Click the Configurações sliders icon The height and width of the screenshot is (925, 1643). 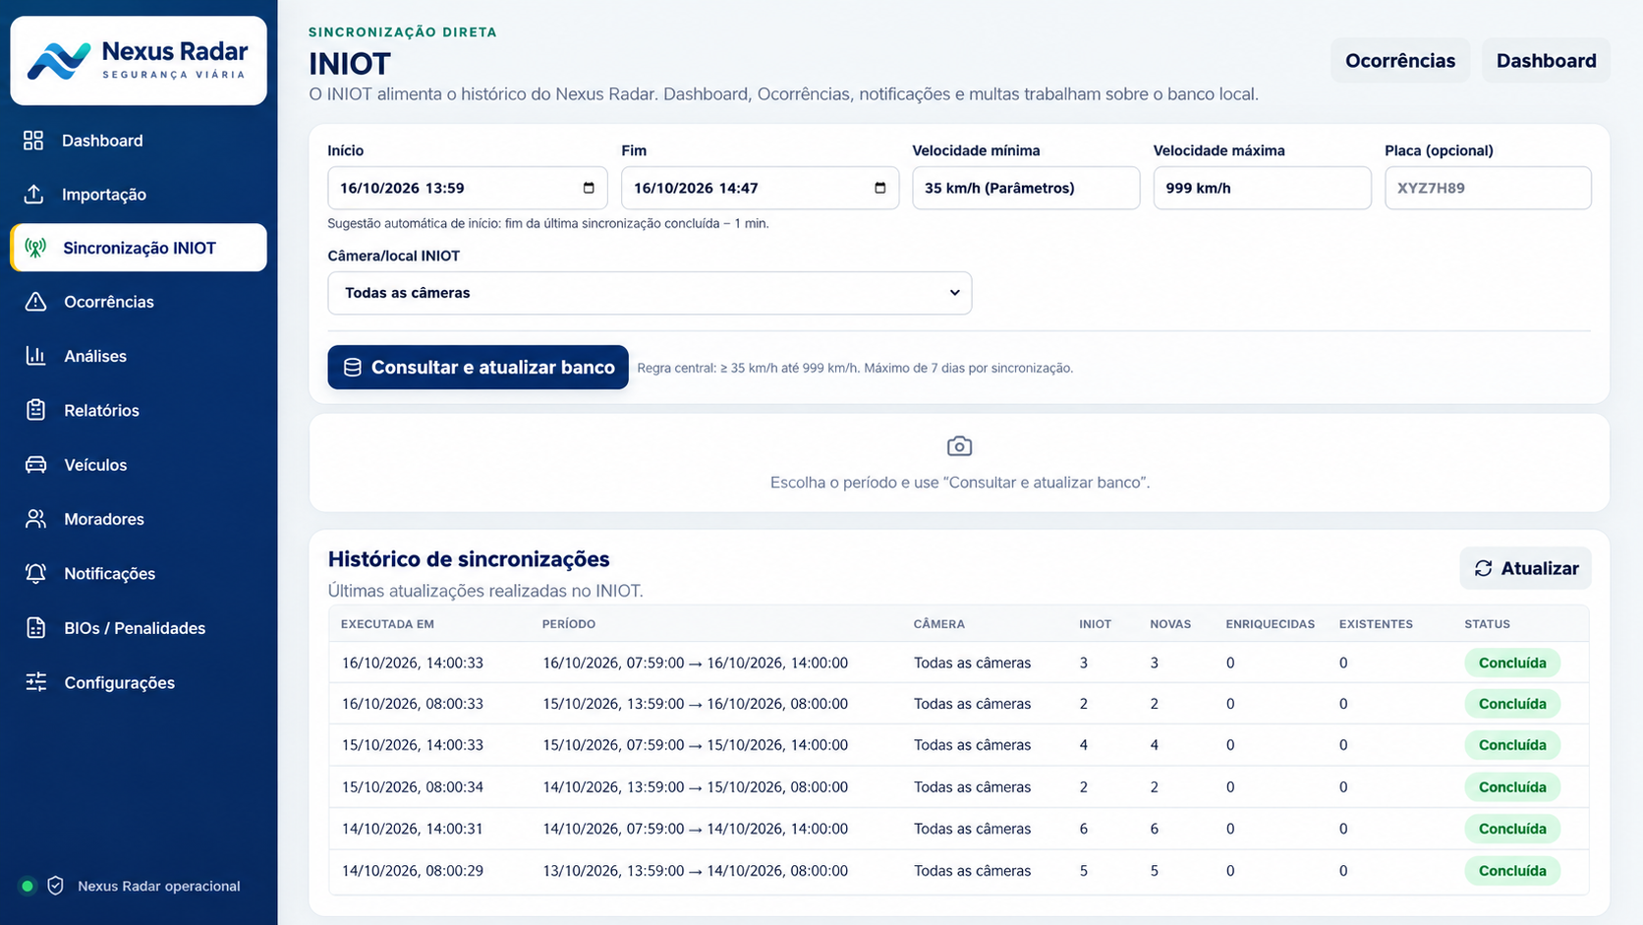[x=35, y=682]
